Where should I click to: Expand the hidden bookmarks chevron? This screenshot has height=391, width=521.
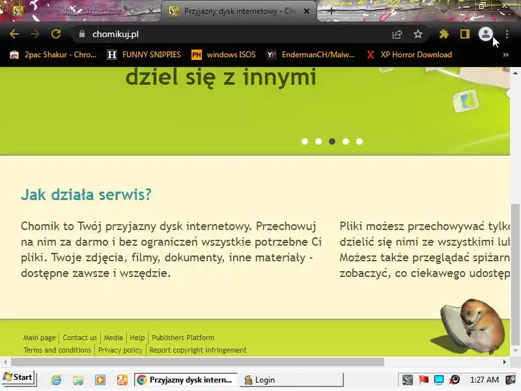(x=506, y=55)
